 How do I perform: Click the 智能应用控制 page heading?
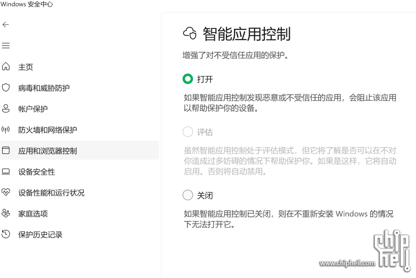pyautogui.click(x=247, y=34)
